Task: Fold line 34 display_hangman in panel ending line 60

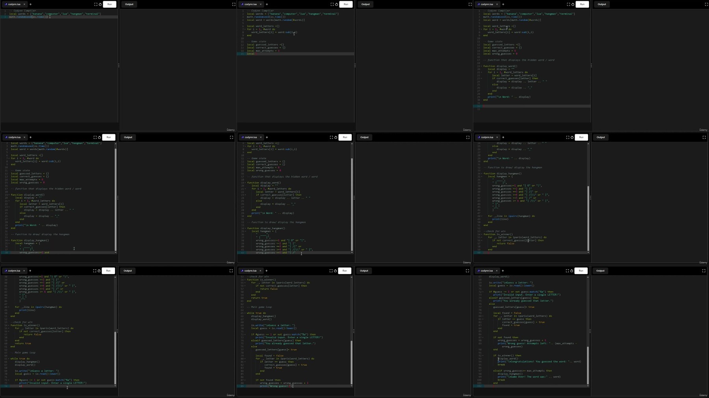Action: 481,174
